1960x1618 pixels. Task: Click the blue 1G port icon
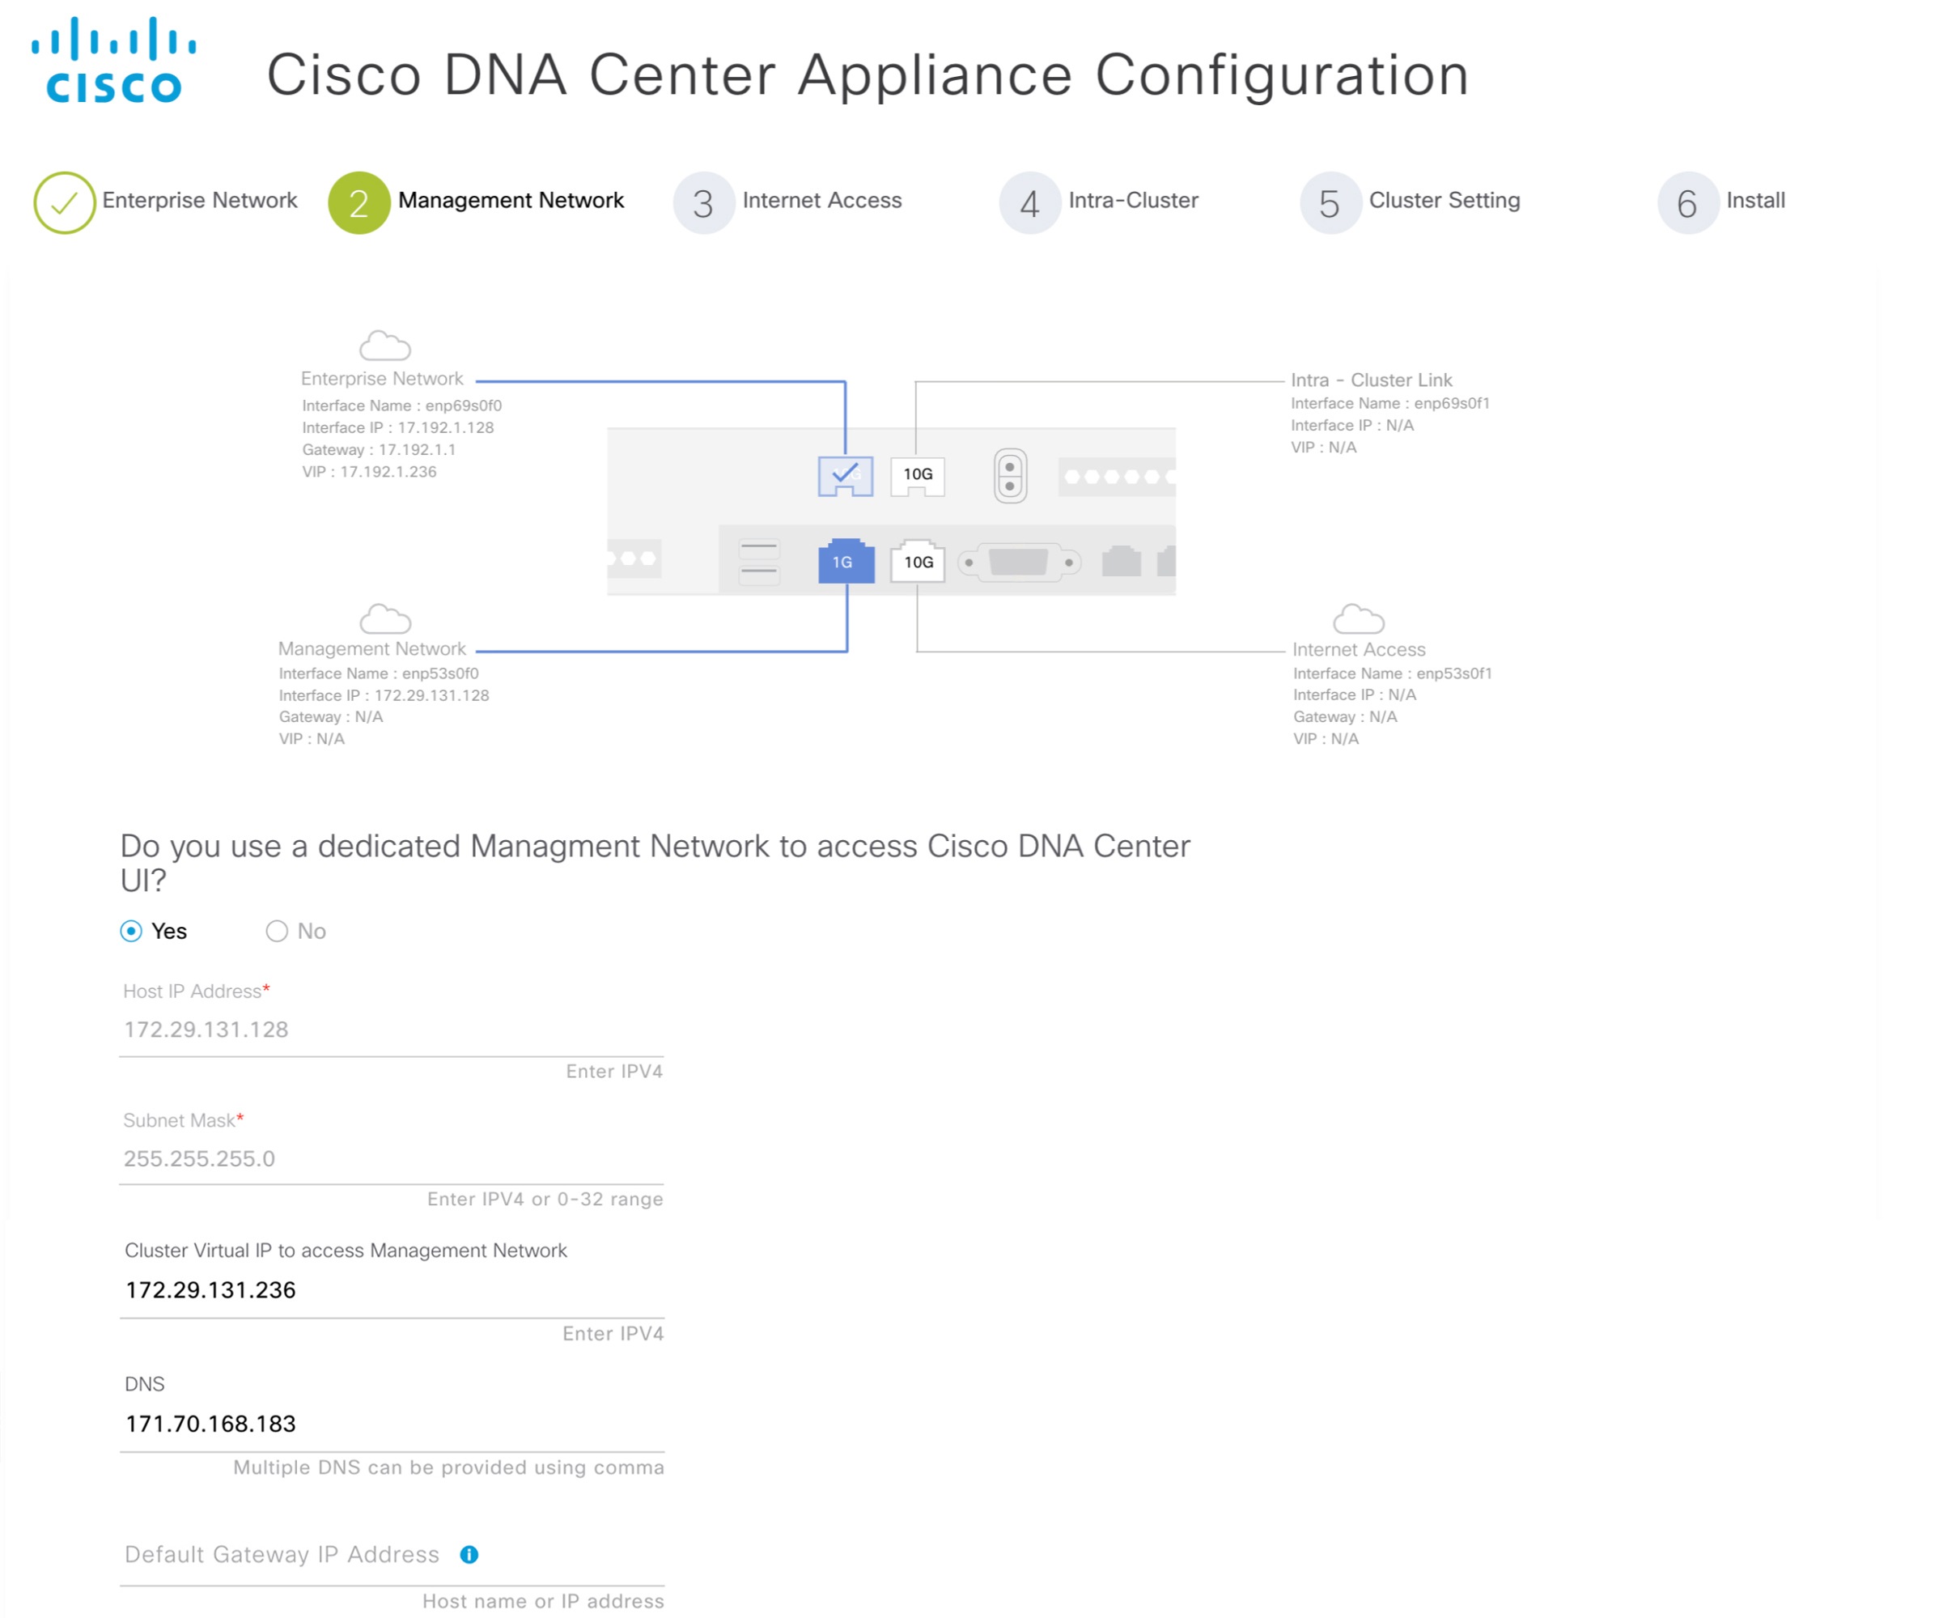846,560
